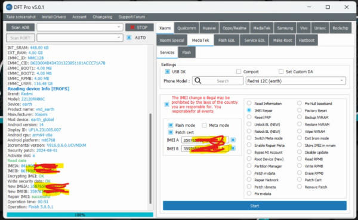Open the Take screenshot menu
The height and width of the screenshot is (220, 358).
pos(21,17)
